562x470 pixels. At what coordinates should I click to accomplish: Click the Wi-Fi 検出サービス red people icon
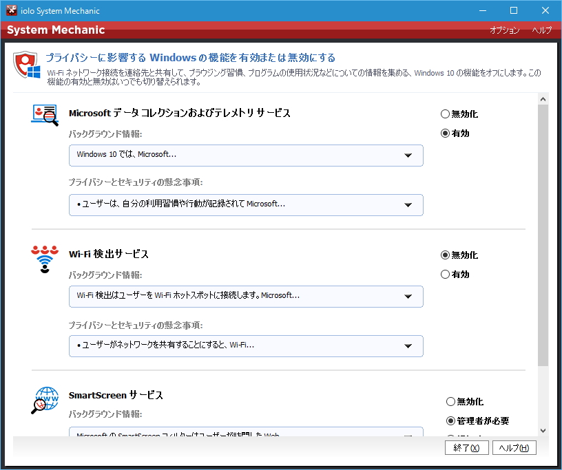click(45, 259)
